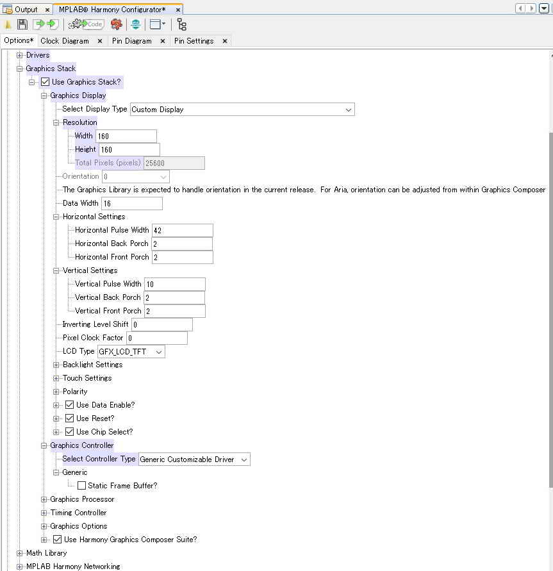Click the Output window icon

(x=7, y=9)
